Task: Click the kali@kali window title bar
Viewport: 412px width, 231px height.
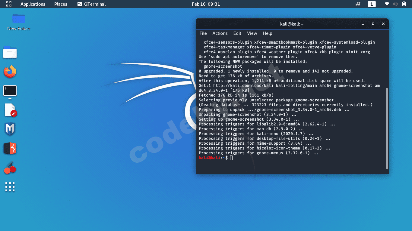Action: (292, 24)
